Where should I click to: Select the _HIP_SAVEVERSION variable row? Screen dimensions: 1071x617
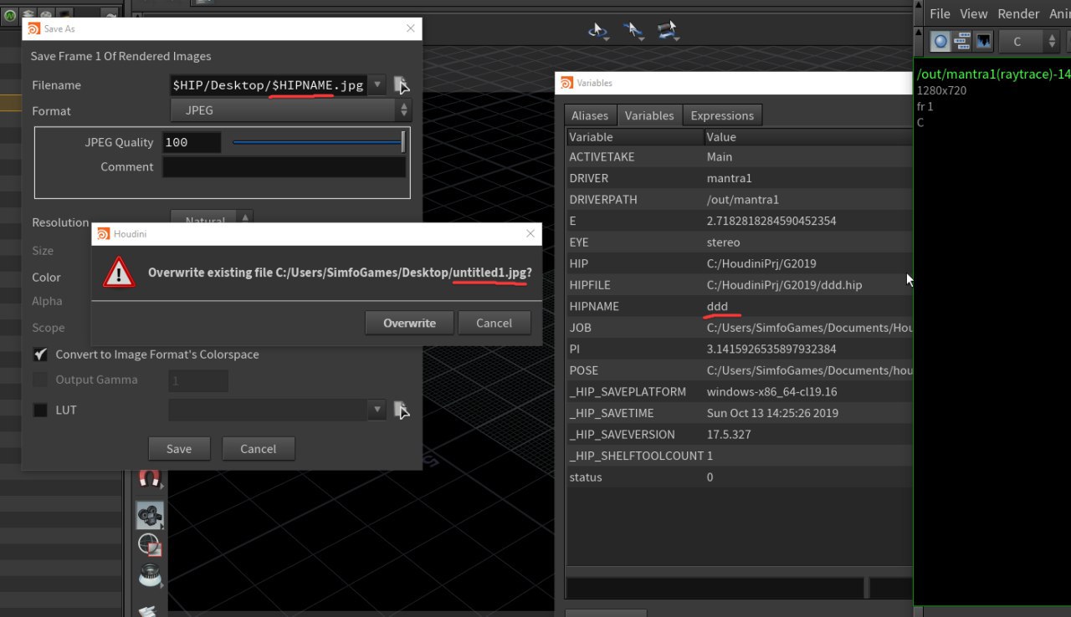739,435
